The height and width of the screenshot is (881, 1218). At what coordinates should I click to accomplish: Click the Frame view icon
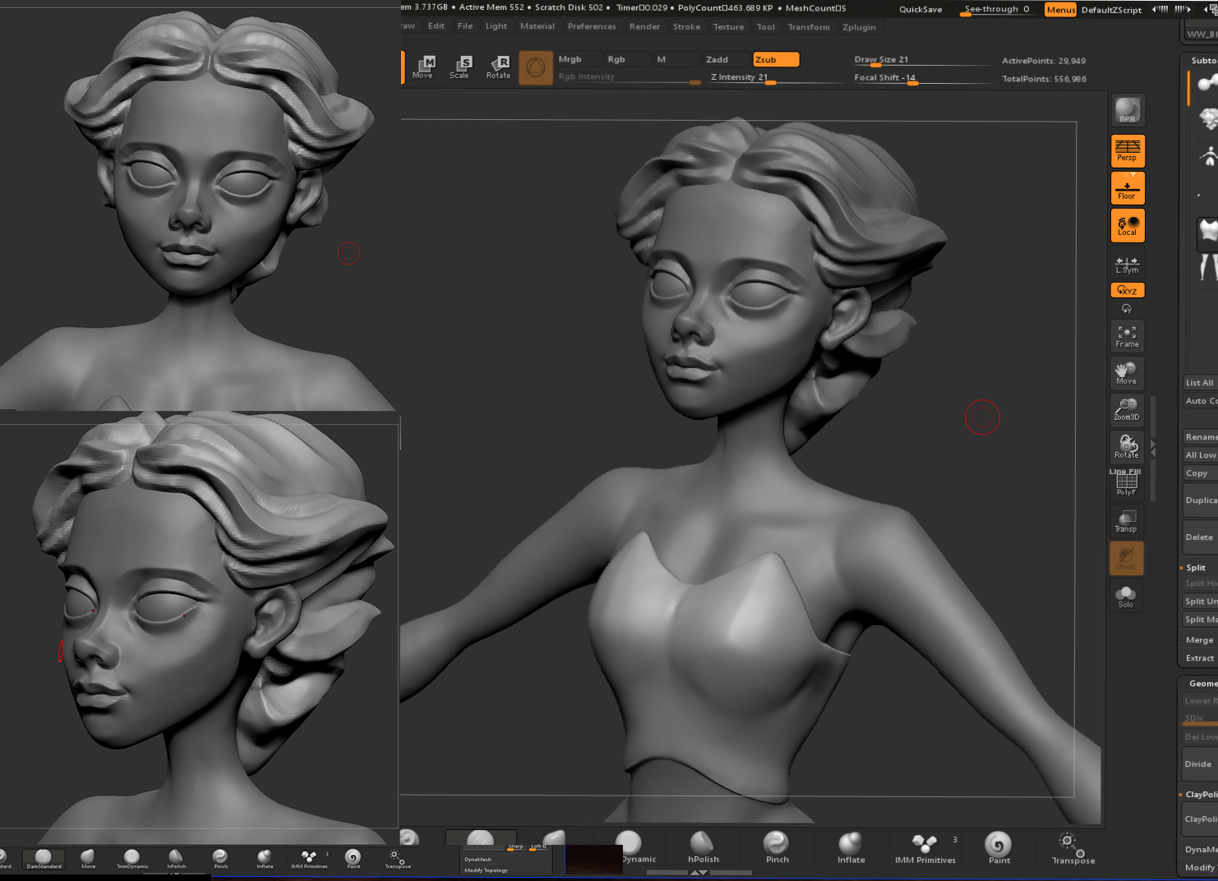[x=1127, y=336]
